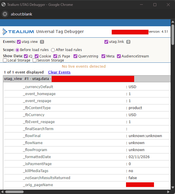The width and height of the screenshot is (175, 194).
Task: Click the _flowProgram row name
Action: click(35, 150)
